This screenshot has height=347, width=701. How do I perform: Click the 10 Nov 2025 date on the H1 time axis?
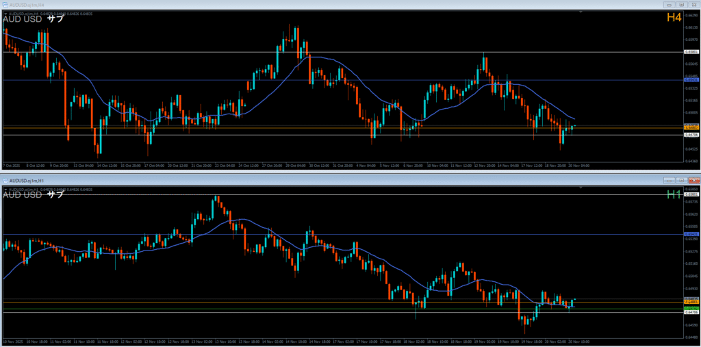pos(12,342)
